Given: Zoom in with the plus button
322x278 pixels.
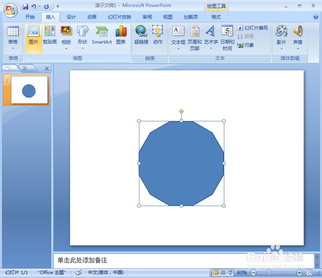Looking at the screenshot, I should point(299,273).
